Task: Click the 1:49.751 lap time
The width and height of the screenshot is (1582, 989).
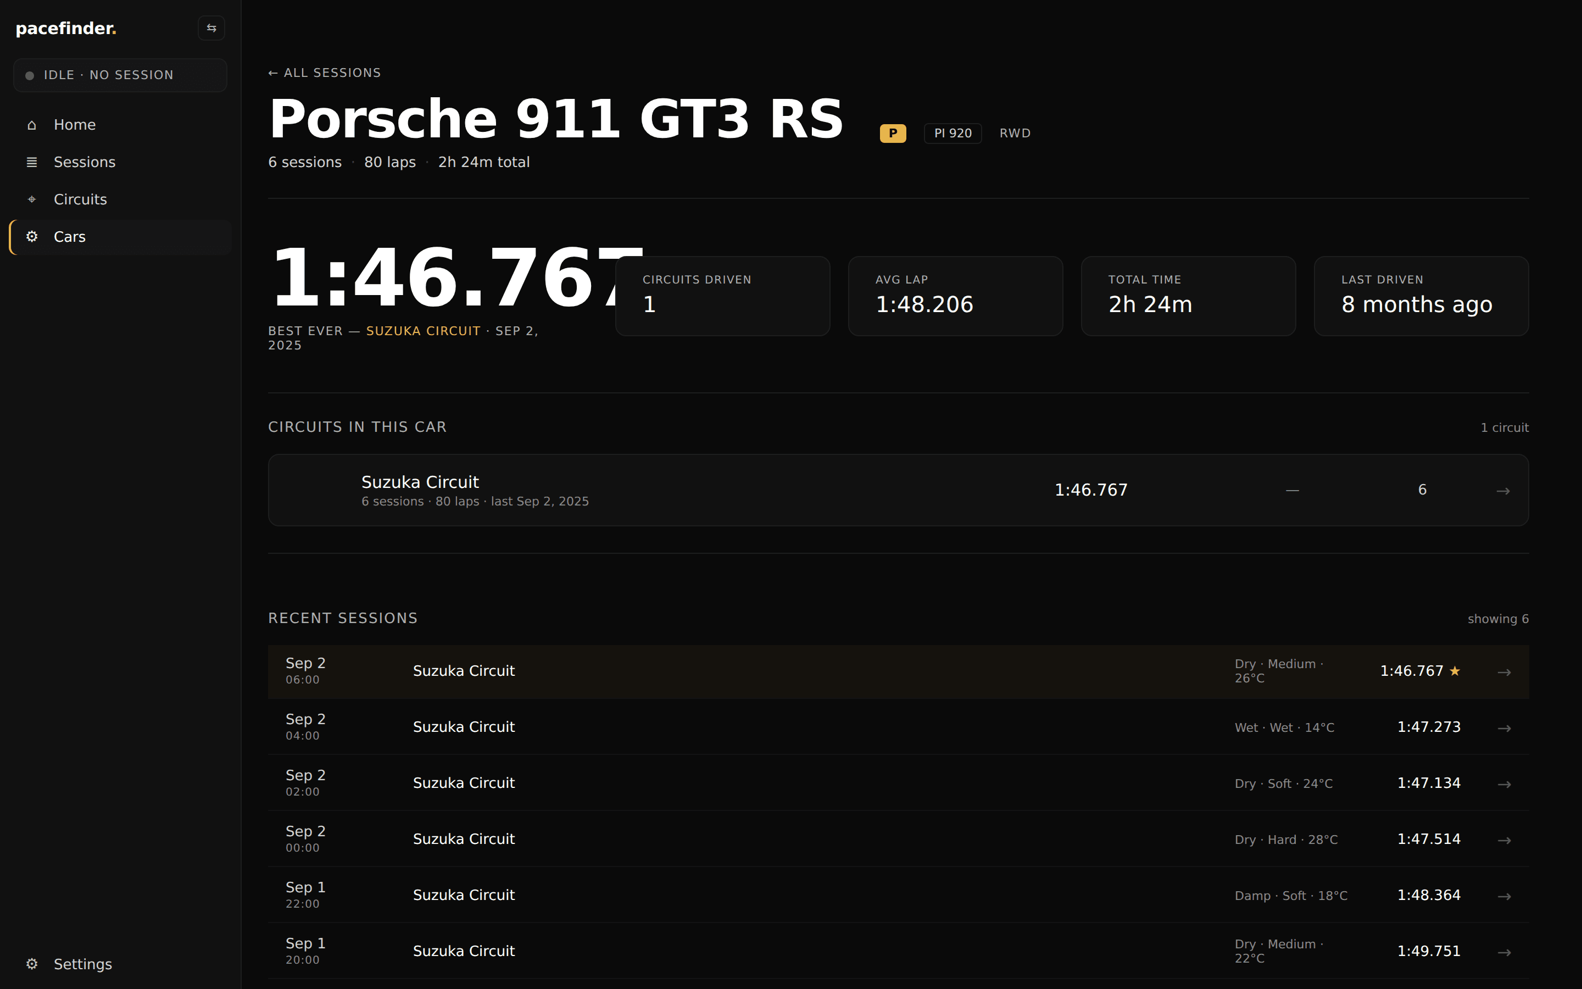Action: (x=1428, y=951)
